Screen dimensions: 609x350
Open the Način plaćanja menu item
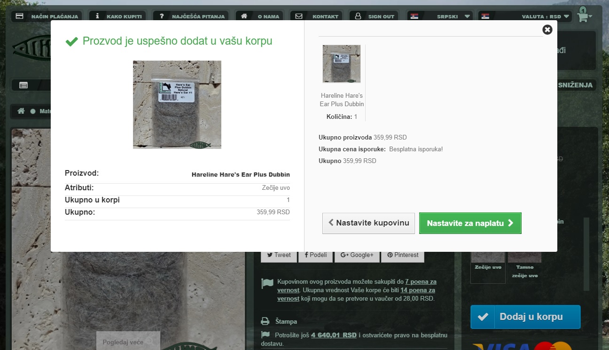coord(47,16)
